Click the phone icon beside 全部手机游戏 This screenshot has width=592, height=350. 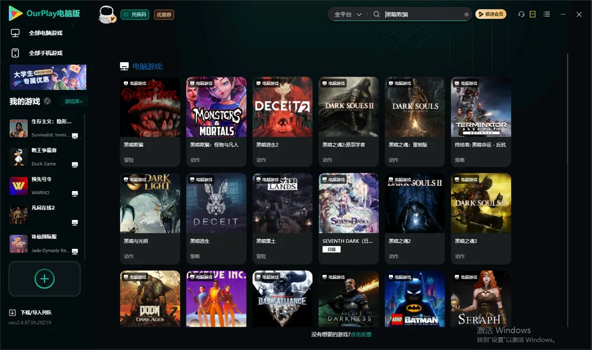tap(15, 53)
